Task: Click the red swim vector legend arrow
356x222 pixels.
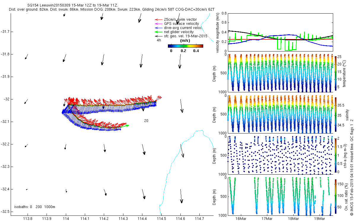Action: tap(158, 20)
